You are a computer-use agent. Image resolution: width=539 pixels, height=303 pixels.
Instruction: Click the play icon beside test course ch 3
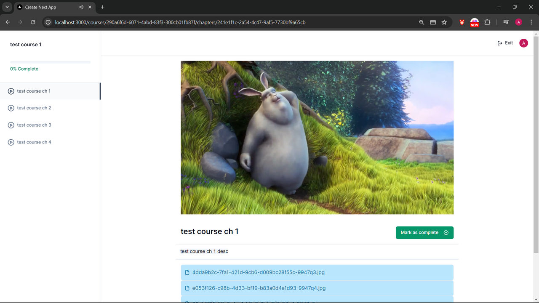(11, 125)
